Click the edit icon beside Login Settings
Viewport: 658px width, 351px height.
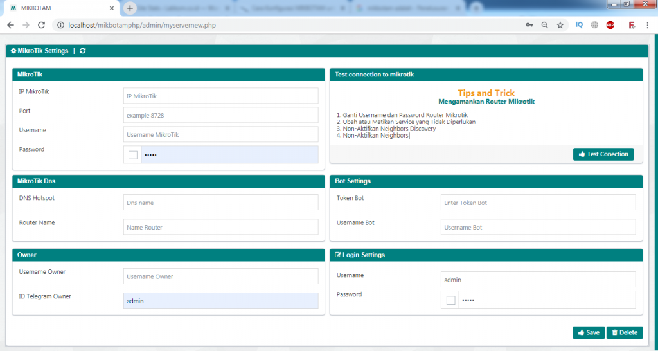(338, 255)
